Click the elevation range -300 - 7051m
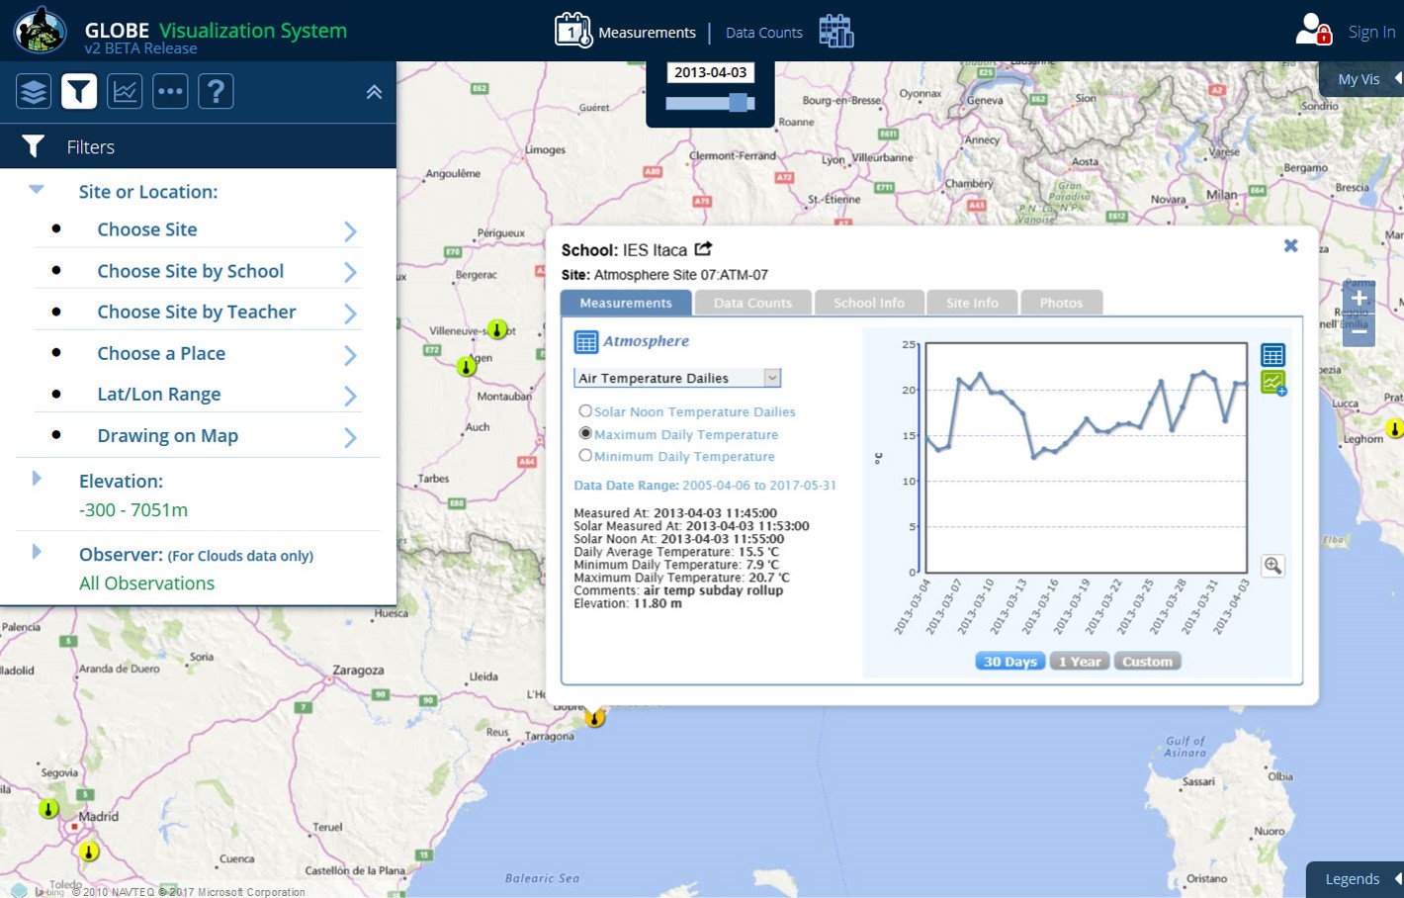 click(x=133, y=510)
